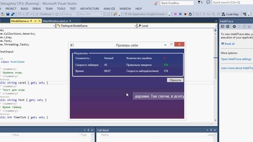This screenshot has height=142, width=253.
Task: Click the value 176 for Скорость набора
Action: 166,71
